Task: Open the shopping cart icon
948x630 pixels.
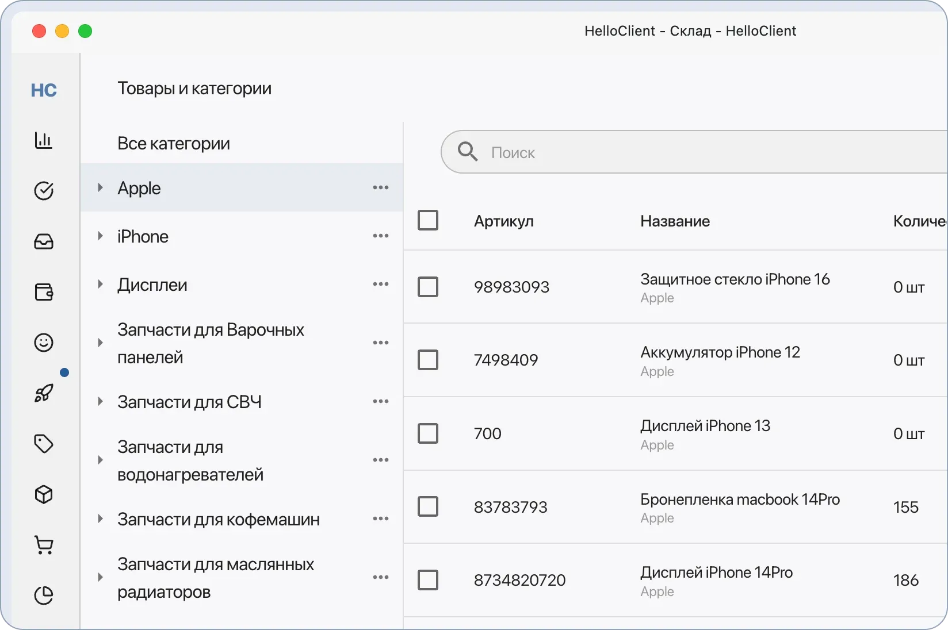Action: pyautogui.click(x=44, y=545)
